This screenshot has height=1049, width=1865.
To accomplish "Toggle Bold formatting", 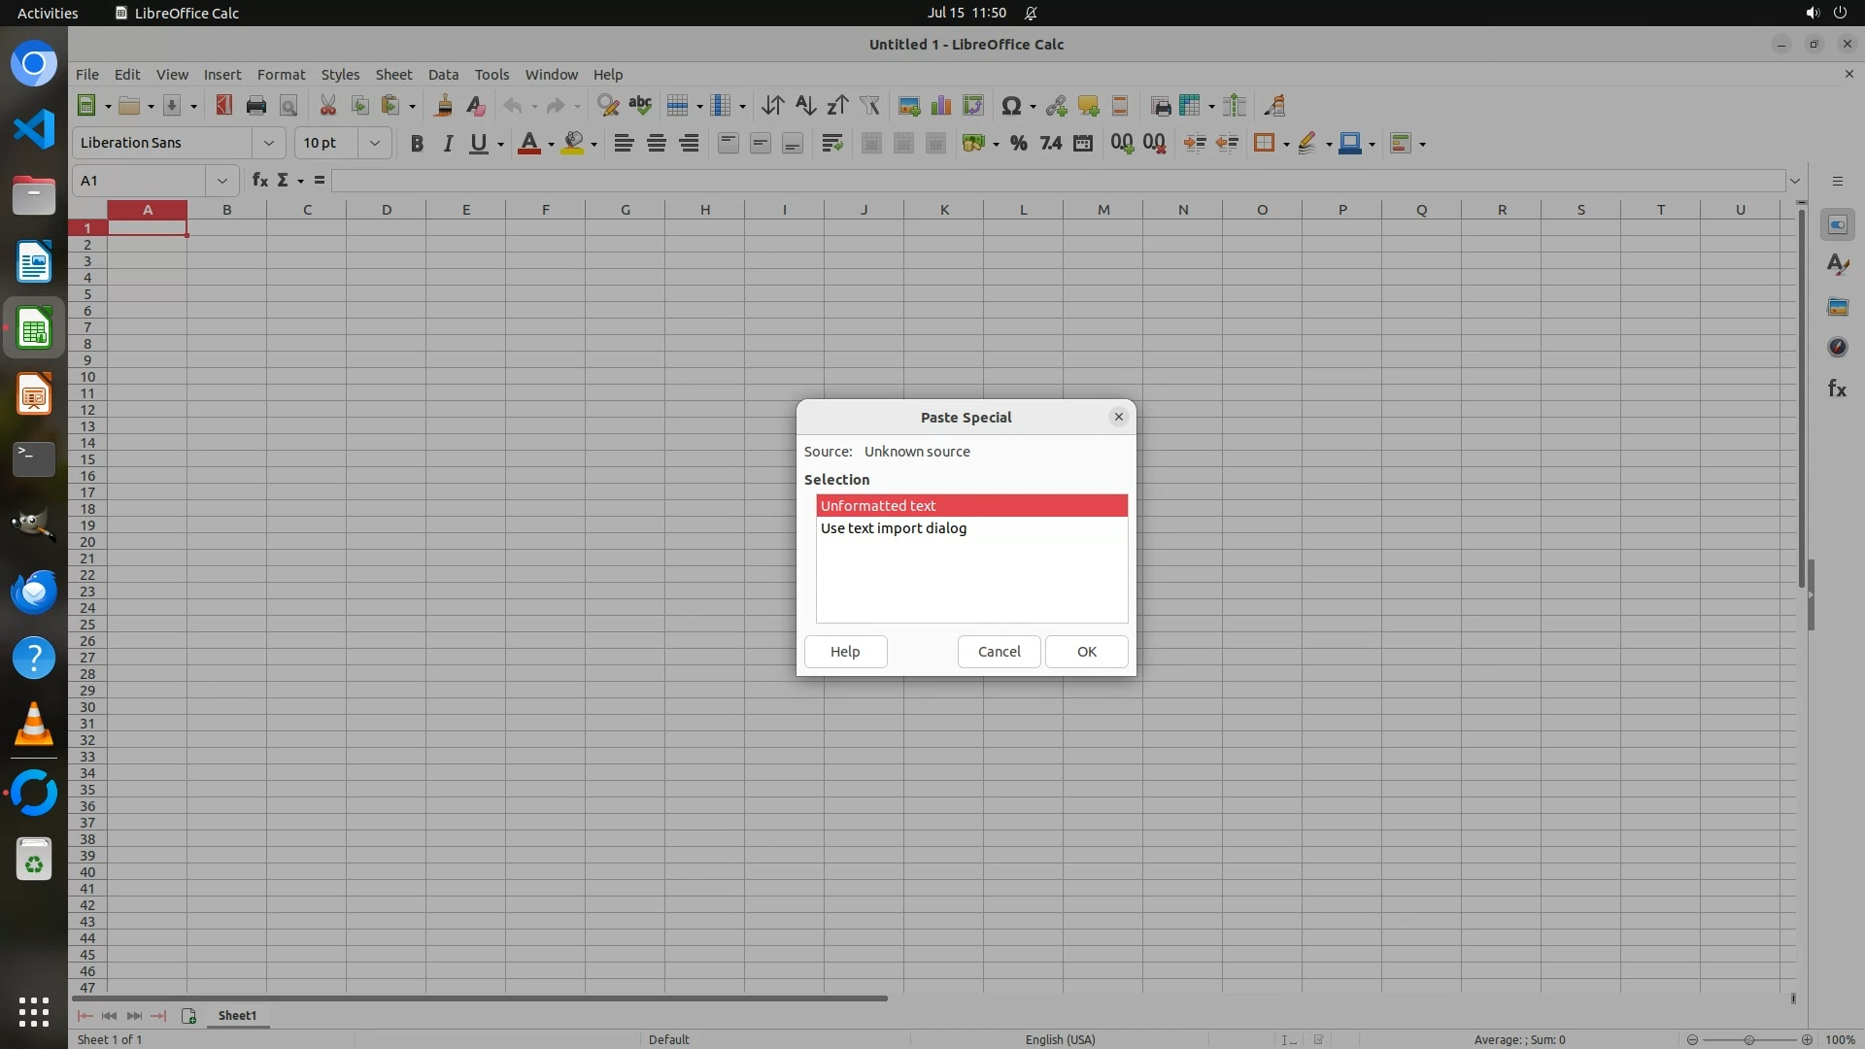I will [x=417, y=143].
